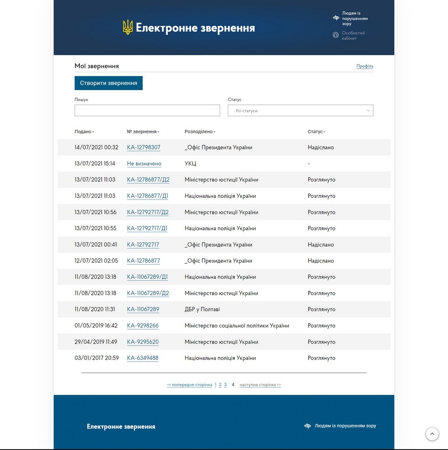This screenshot has height=450, width=448.
Task: Open header Людям із порушенням зору link
Action: 355,18
